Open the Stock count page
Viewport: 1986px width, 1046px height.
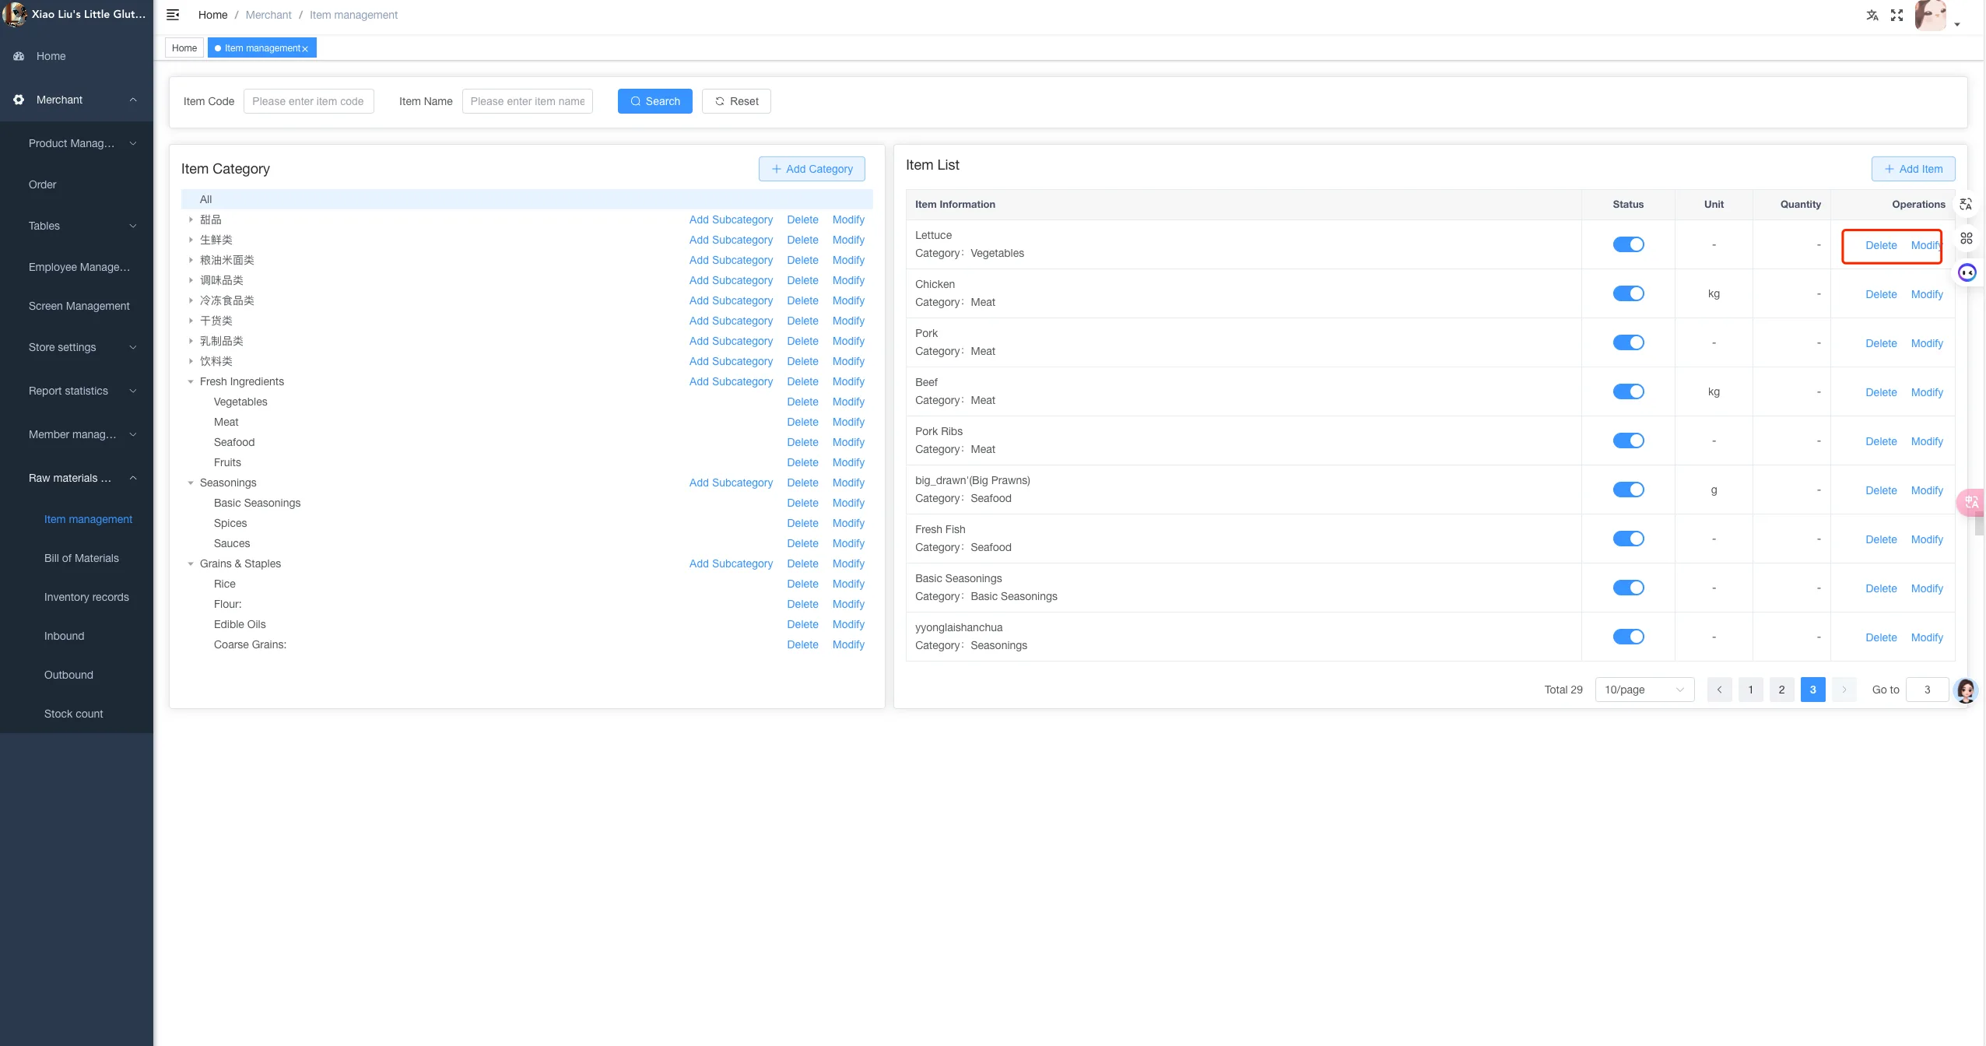(x=74, y=714)
